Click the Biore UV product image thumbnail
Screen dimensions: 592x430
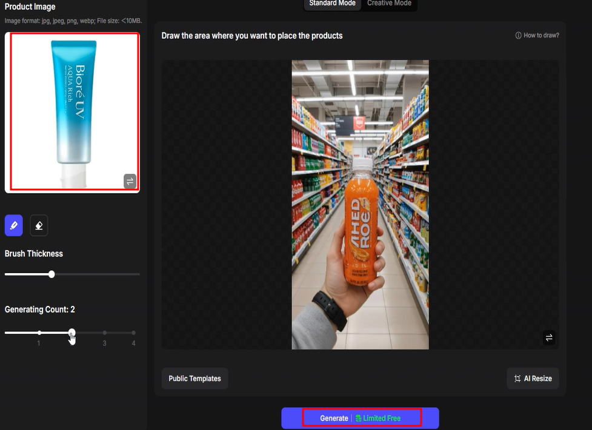point(72,113)
